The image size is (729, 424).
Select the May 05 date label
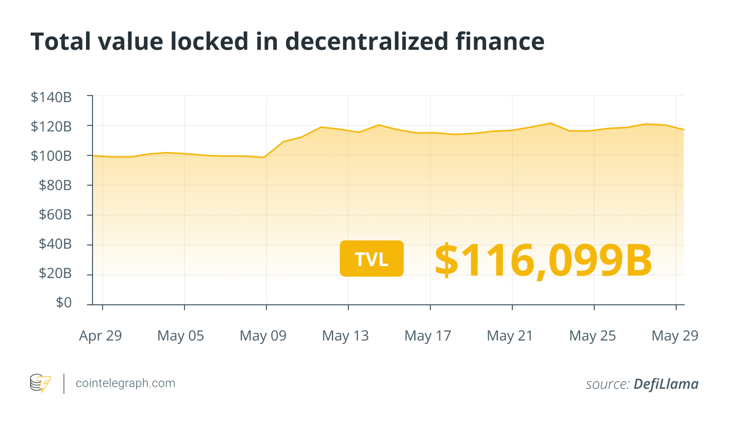tap(181, 335)
